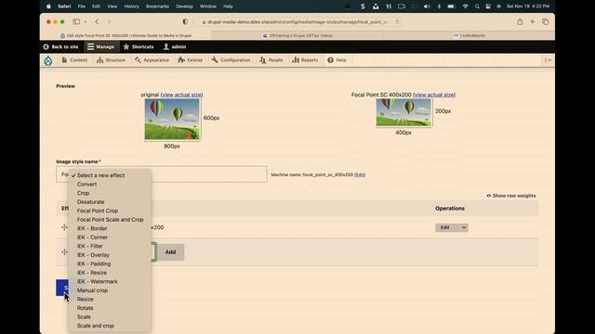Toggle Show row weights
Image resolution: width=595 pixels, height=334 pixels.
tap(511, 196)
